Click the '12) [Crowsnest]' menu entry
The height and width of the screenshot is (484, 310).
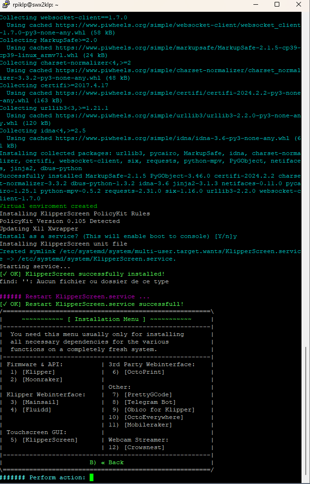click(x=137, y=447)
